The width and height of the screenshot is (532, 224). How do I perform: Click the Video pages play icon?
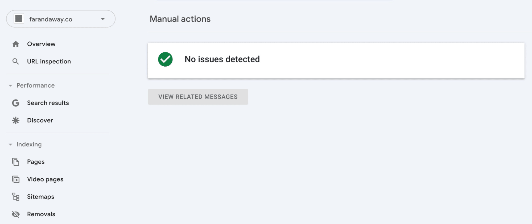(x=16, y=179)
